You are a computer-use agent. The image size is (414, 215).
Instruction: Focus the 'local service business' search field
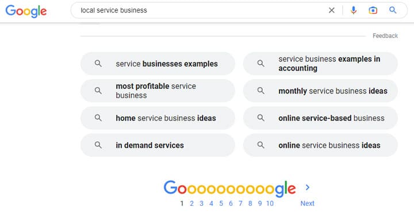[201, 10]
